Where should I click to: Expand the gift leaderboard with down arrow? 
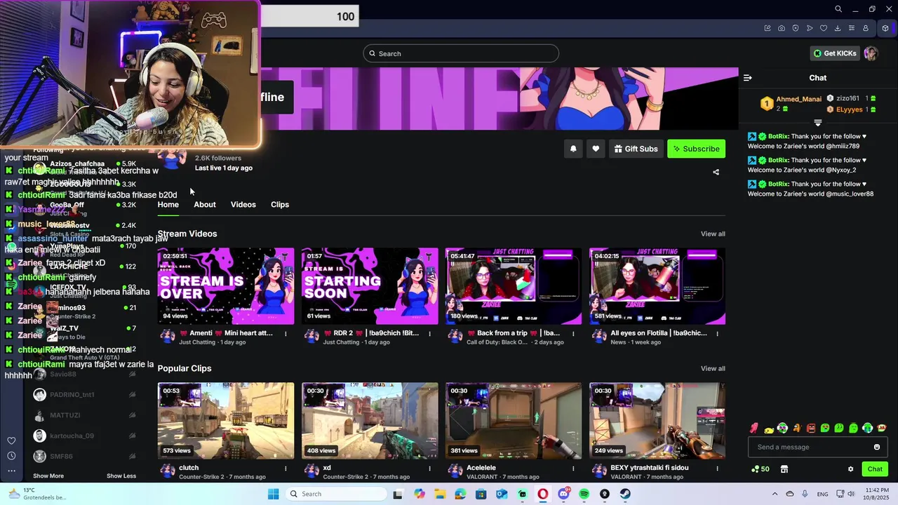(x=817, y=123)
